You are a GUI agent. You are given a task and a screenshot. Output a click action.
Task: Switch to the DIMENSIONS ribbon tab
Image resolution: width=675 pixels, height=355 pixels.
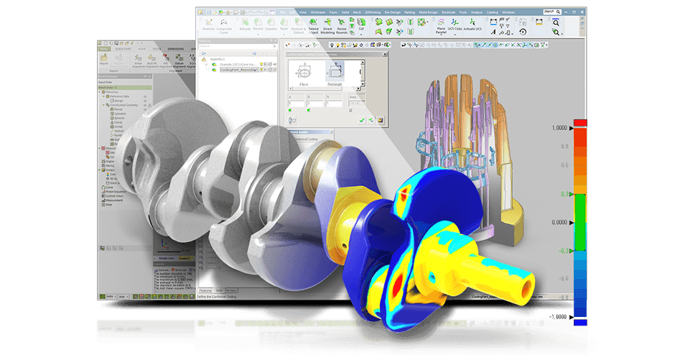174,47
